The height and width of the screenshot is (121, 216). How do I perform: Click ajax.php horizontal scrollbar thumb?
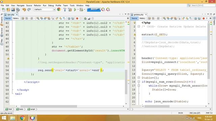[49, 106]
